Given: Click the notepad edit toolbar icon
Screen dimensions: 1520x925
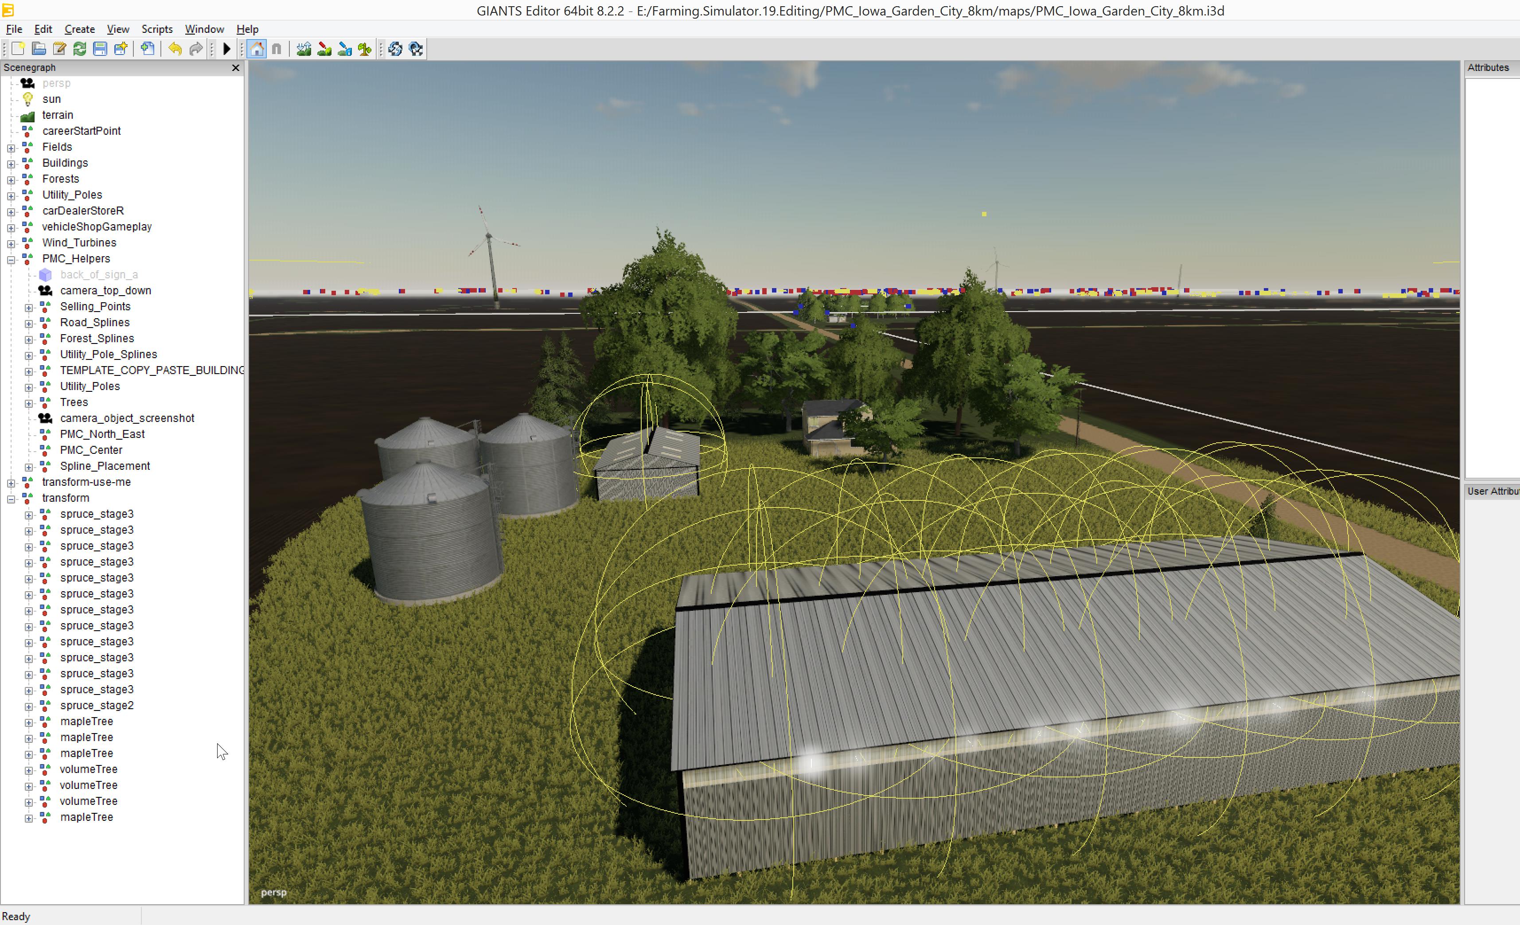Looking at the screenshot, I should click(x=59, y=49).
